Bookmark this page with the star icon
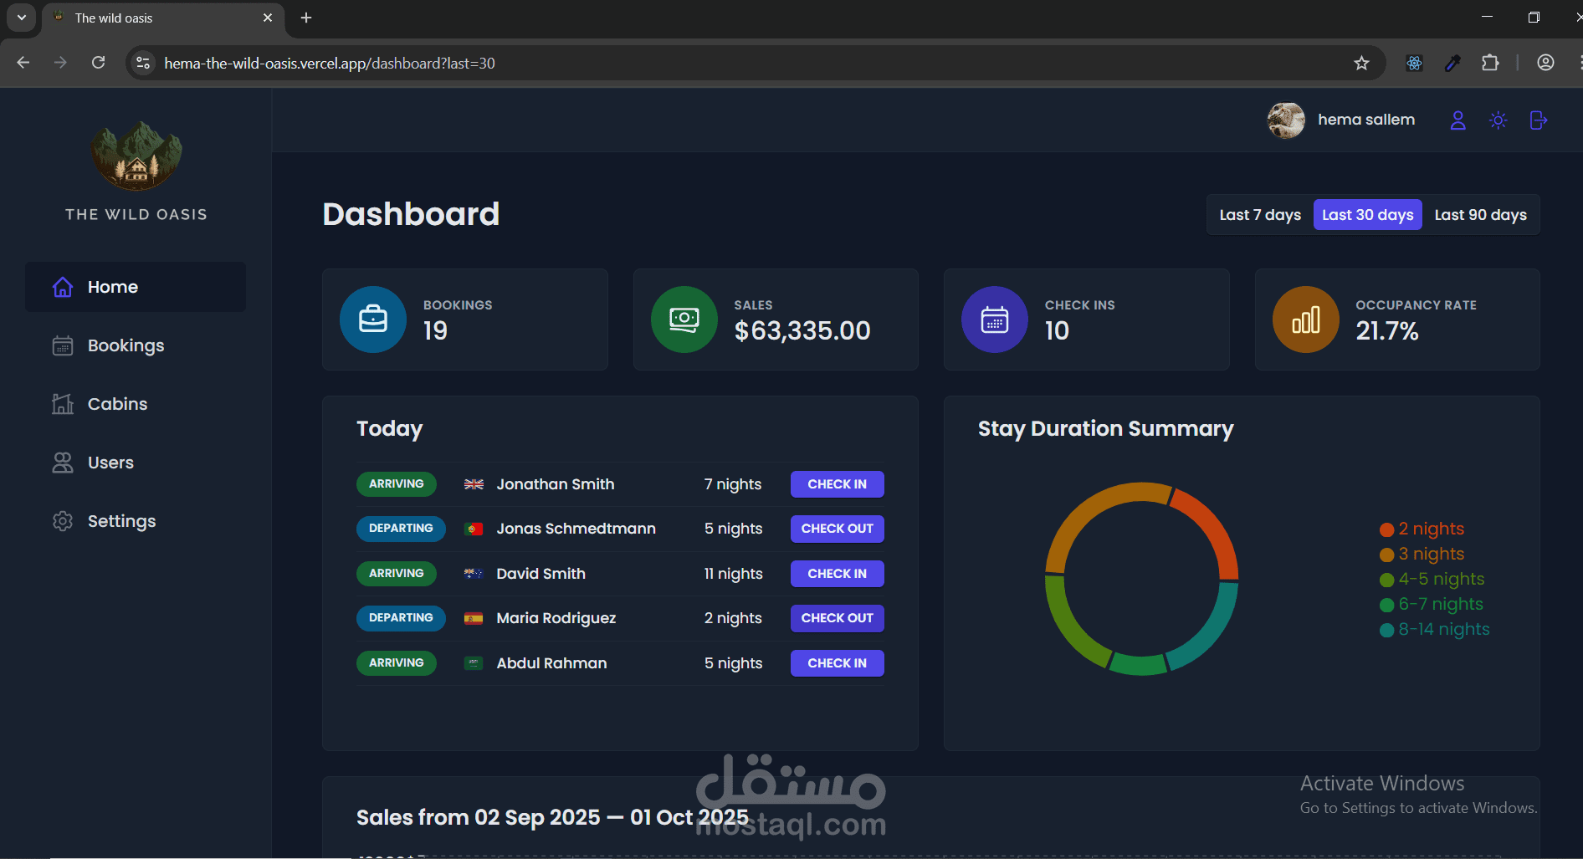The image size is (1583, 859). [x=1361, y=64]
